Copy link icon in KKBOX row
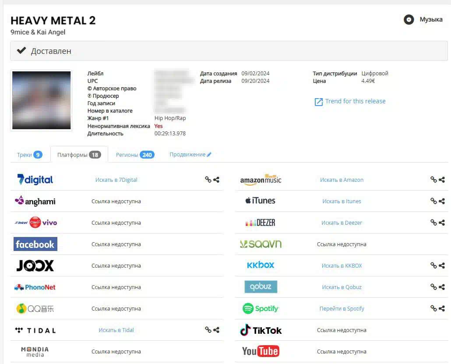 click(x=433, y=265)
